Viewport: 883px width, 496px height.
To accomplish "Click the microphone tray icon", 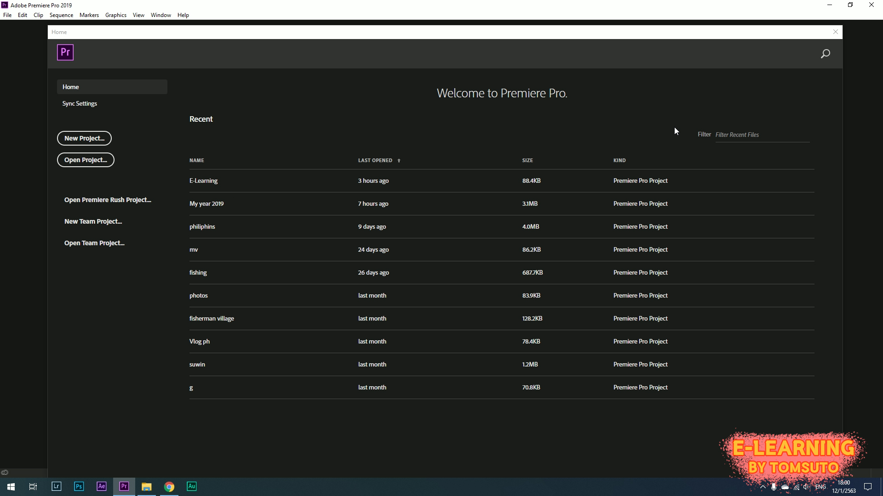I will pyautogui.click(x=774, y=487).
